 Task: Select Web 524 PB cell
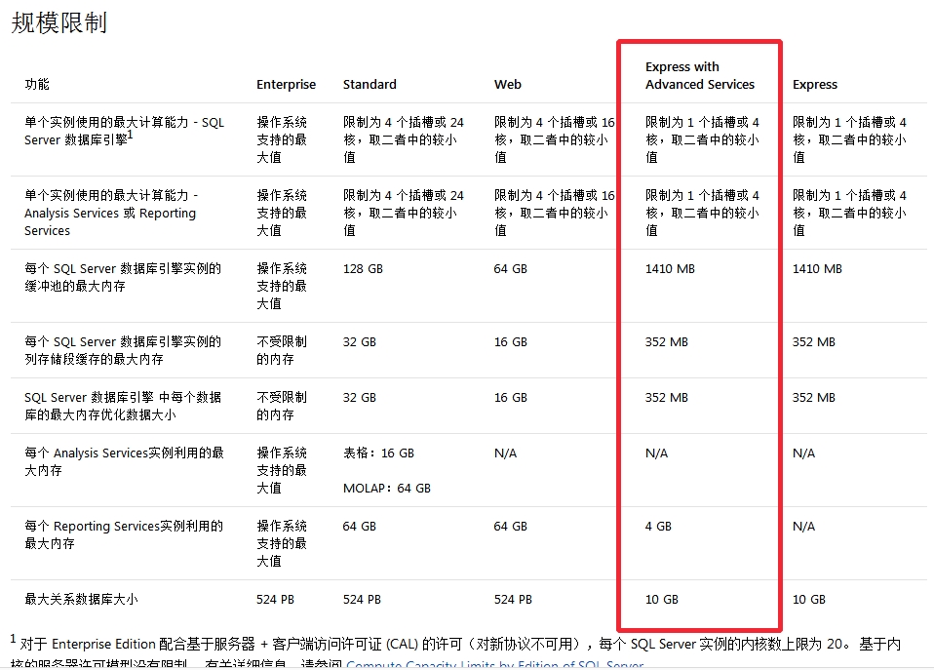[x=513, y=600]
